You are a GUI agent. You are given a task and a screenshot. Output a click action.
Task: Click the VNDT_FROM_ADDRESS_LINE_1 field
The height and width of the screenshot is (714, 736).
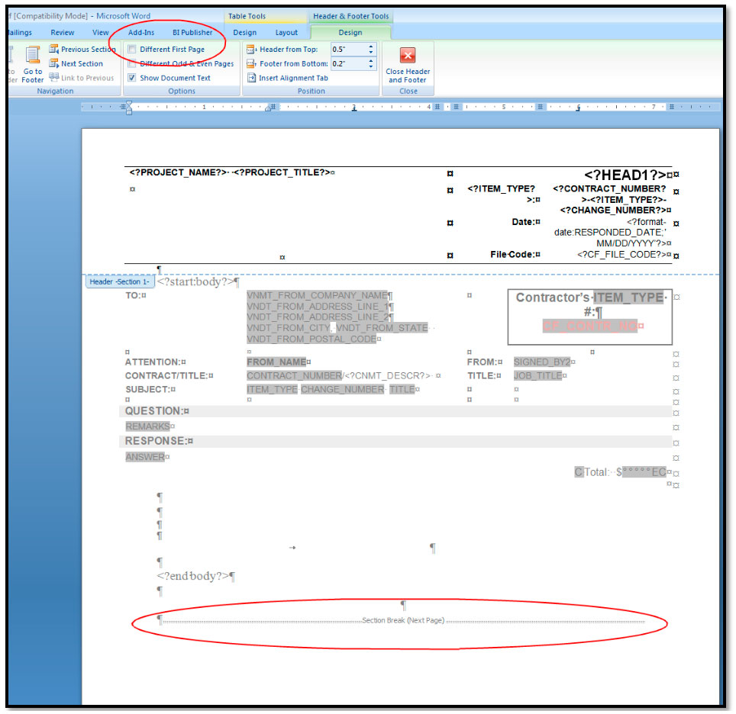(x=318, y=307)
